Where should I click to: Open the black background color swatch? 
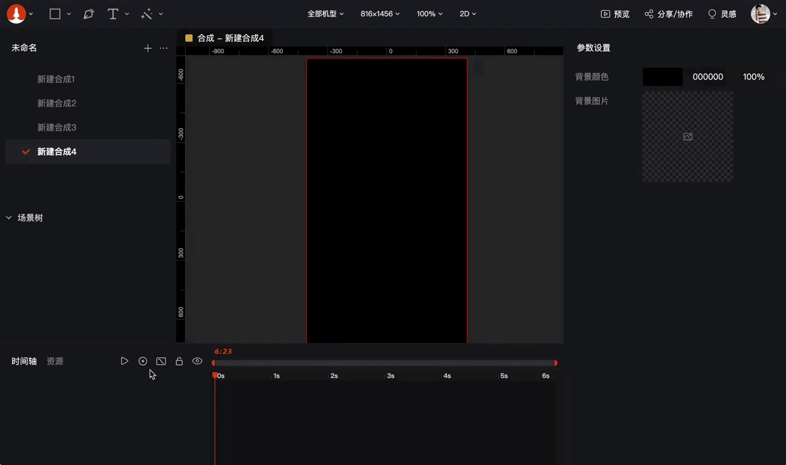663,77
